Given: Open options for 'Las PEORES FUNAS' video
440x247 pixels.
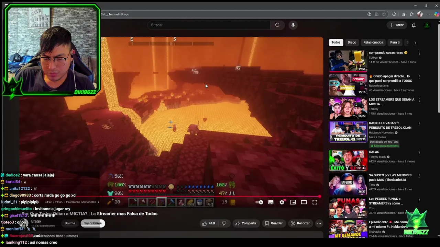Looking at the screenshot, I should 419,199.
